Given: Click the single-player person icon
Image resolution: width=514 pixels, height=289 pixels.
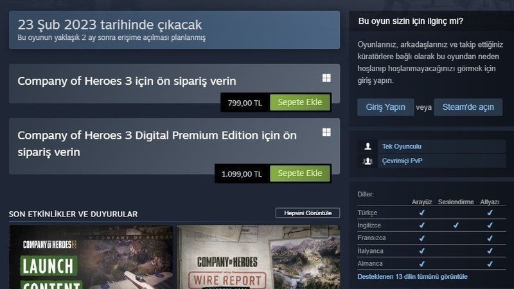Looking at the screenshot, I should [368, 146].
